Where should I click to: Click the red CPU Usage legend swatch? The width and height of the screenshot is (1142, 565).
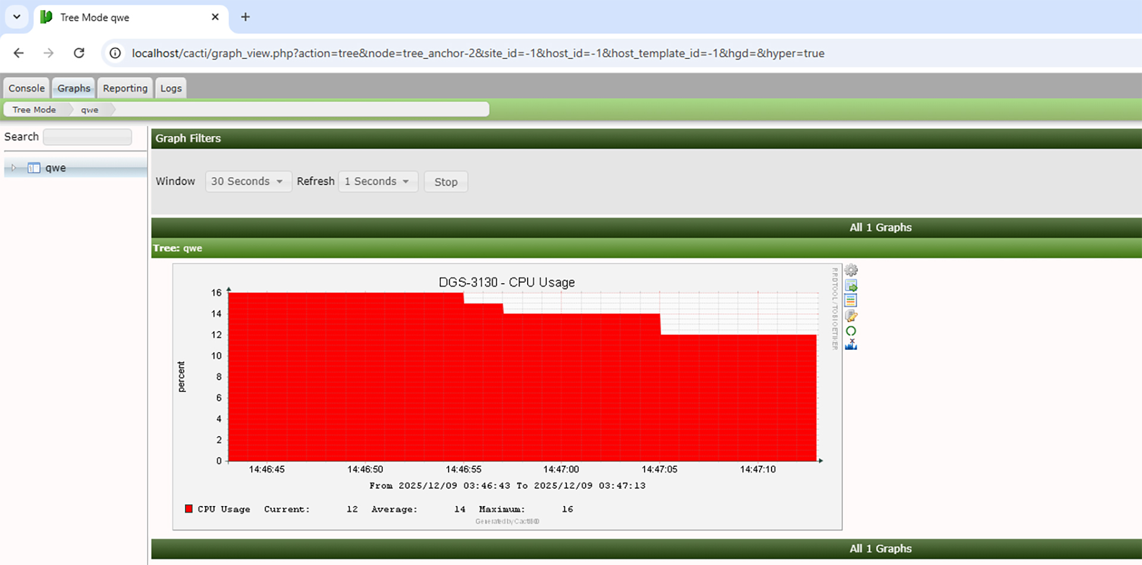pos(189,508)
